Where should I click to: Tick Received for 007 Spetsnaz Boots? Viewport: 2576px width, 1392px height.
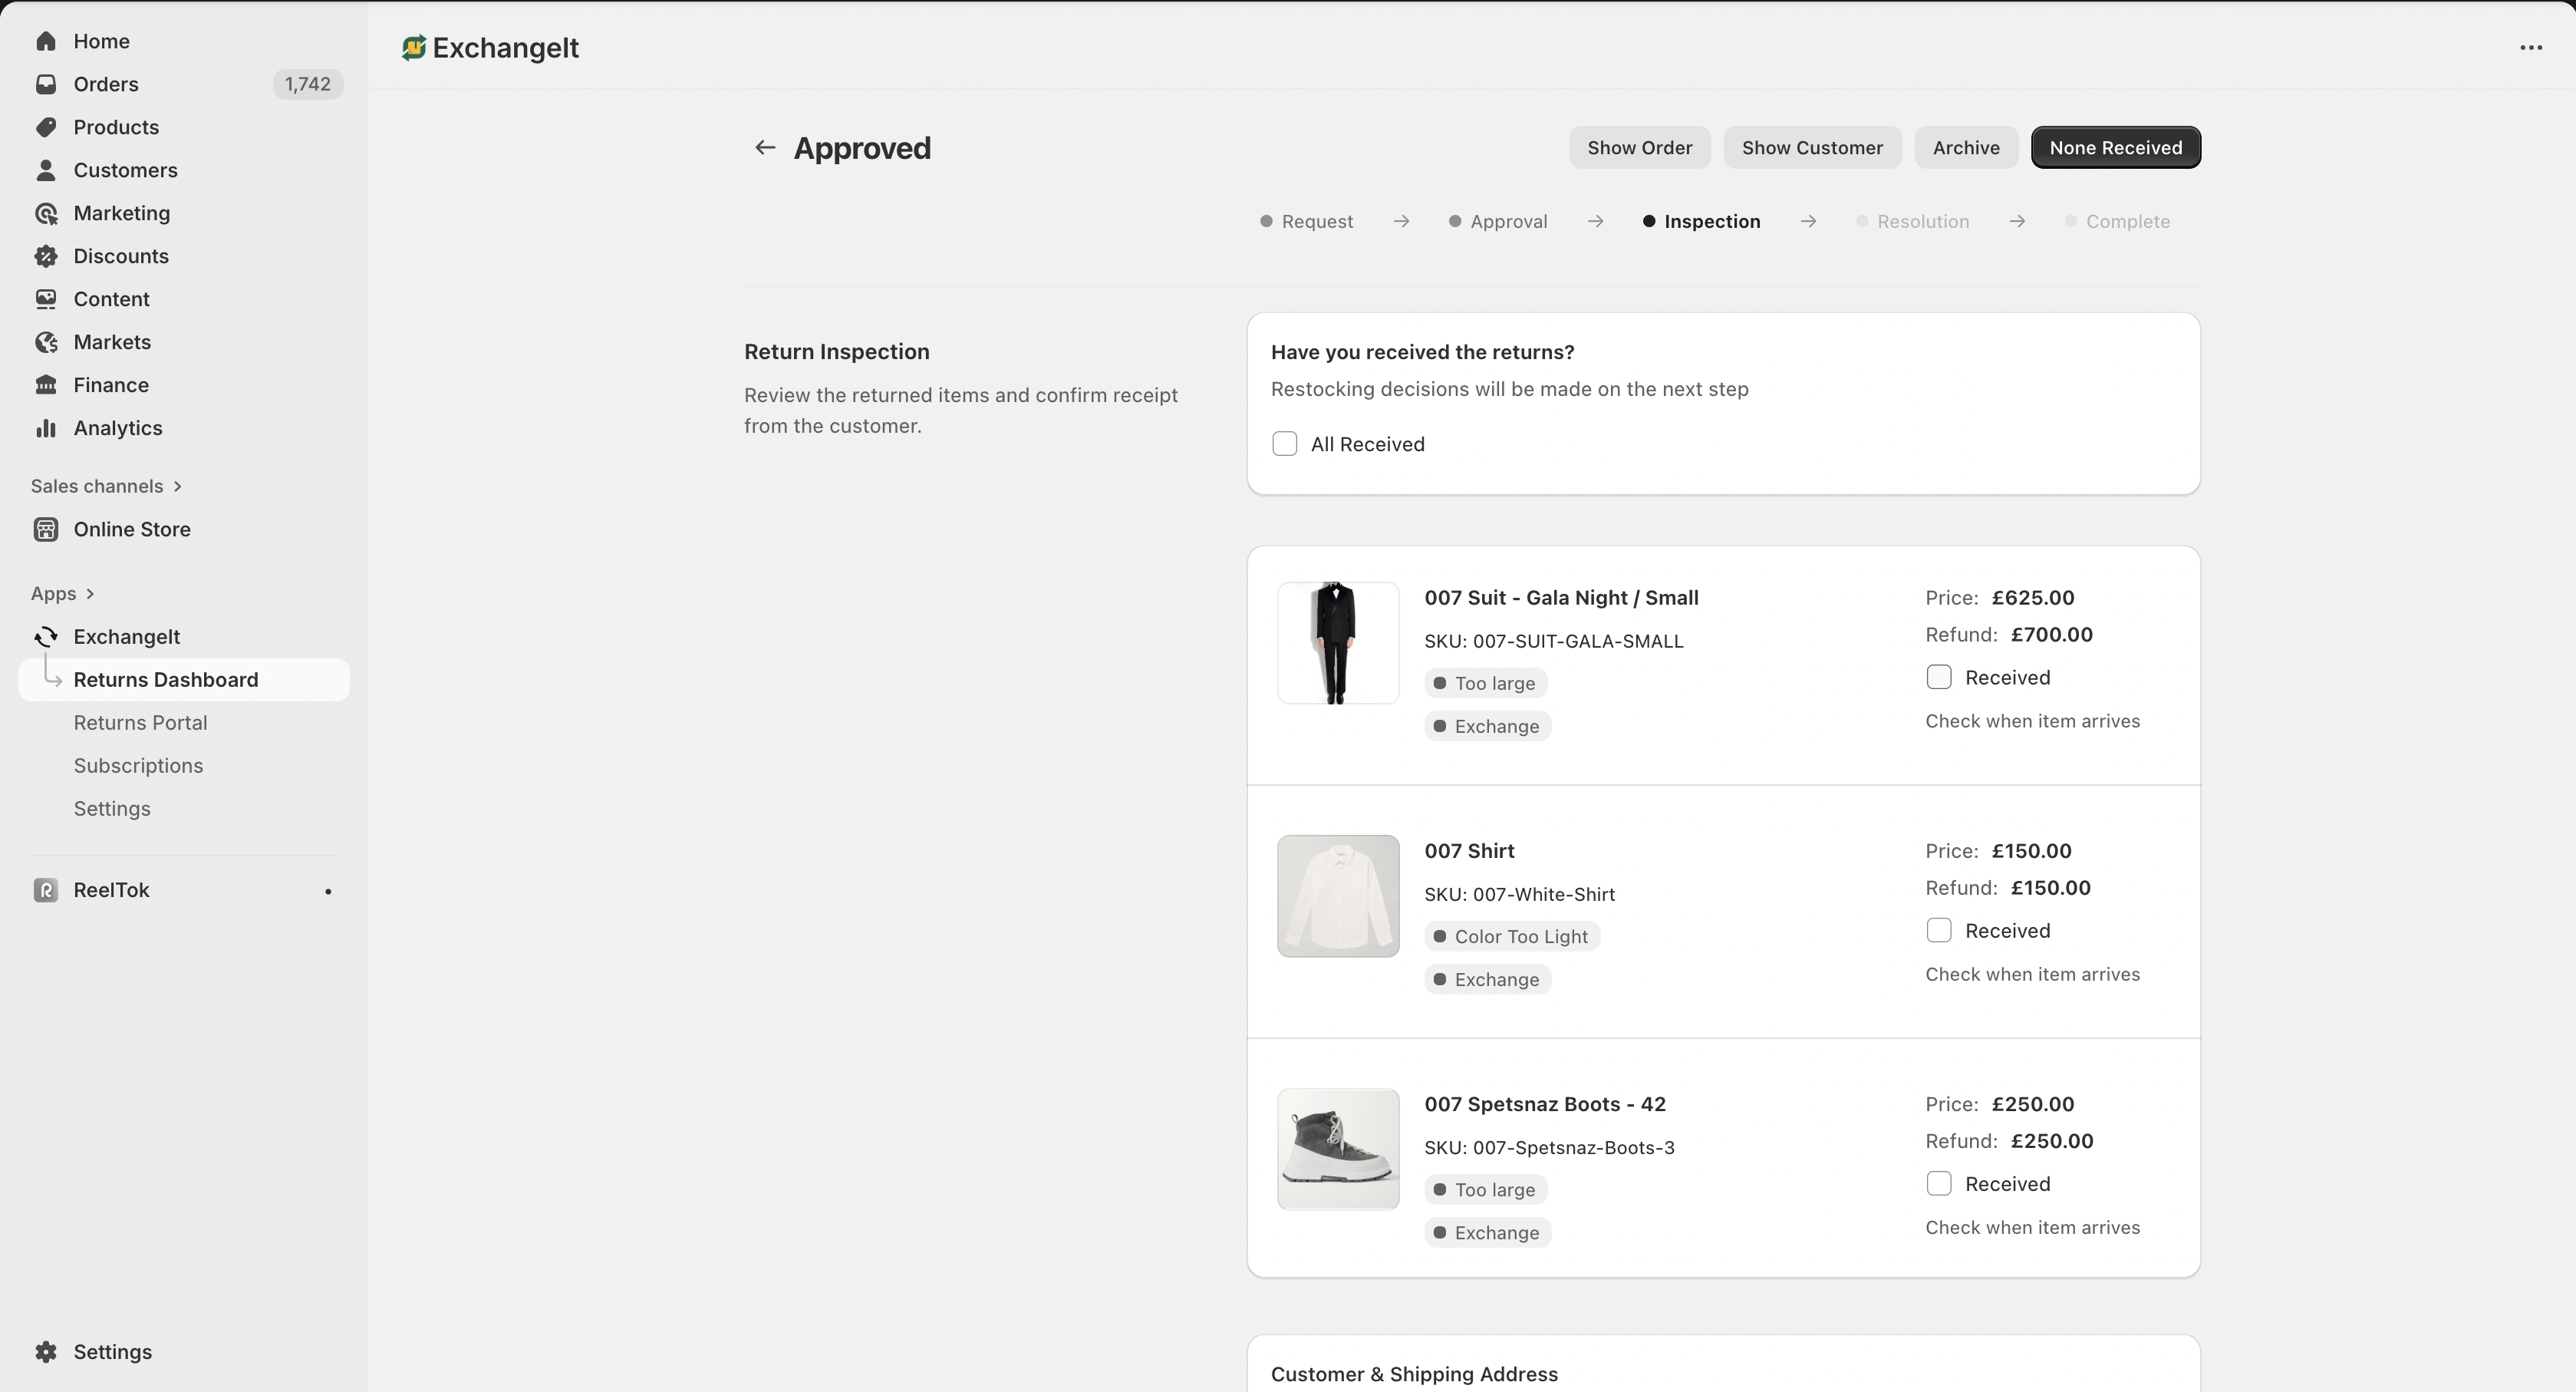(1939, 1184)
